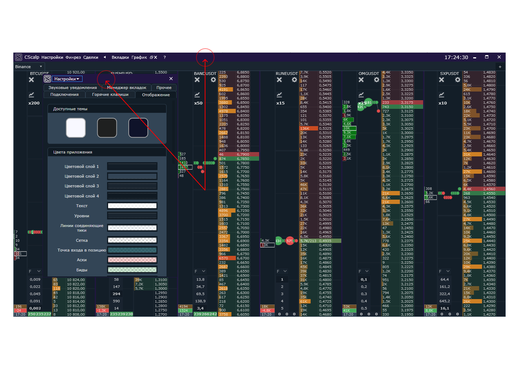Toggle the sound speaker icon in menu bar
Screen dimensions: 519x369
tap(105, 57)
